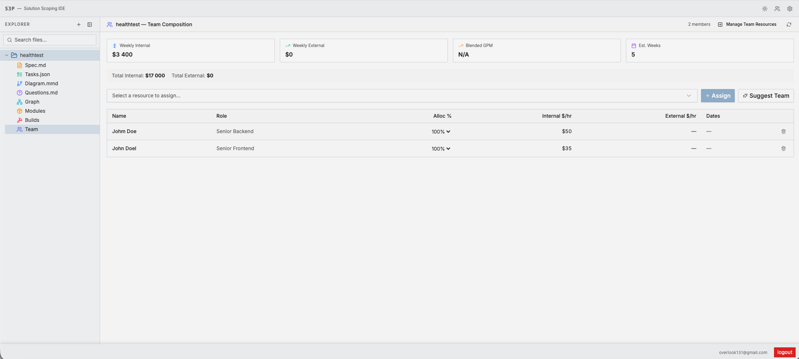Delete Johm Doe row via trash icon
The height and width of the screenshot is (359, 799).
click(x=784, y=131)
